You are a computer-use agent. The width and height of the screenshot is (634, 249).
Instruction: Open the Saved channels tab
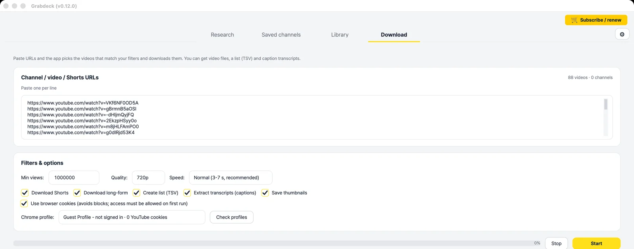point(281,35)
